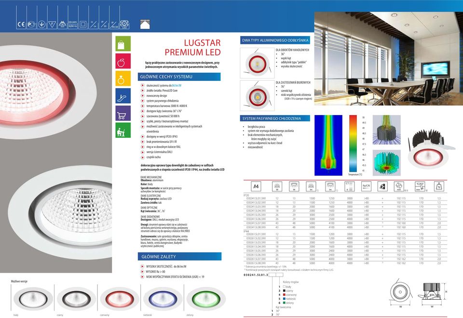Click the F triangle mounting symbol
The width and height of the screenshot is (463, 318).
click(52, 24)
